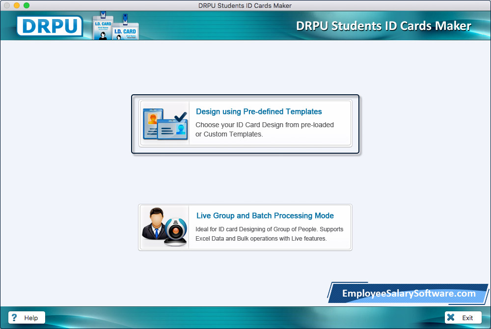Click the DRPU Students ID Cards Maker header title
Image resolution: width=491 pixels, height=329 pixels.
point(383,26)
